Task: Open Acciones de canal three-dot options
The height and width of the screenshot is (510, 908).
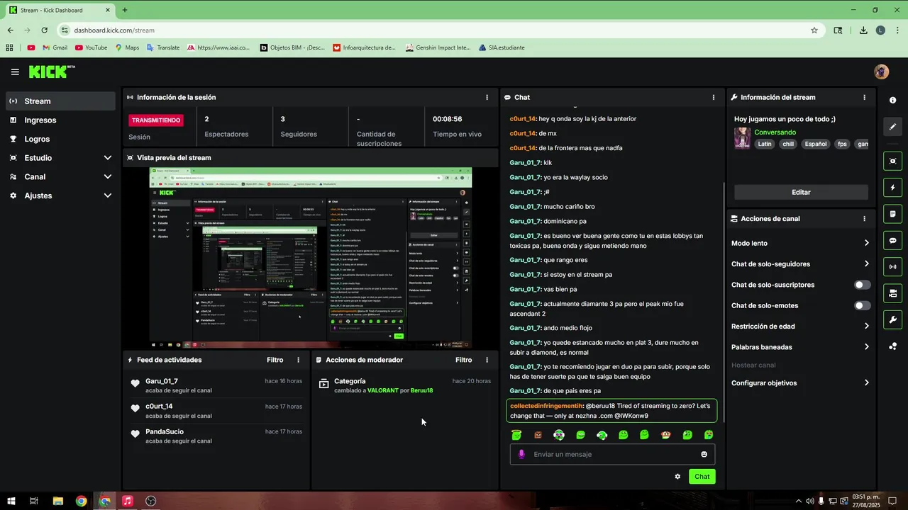Action: pos(864,219)
